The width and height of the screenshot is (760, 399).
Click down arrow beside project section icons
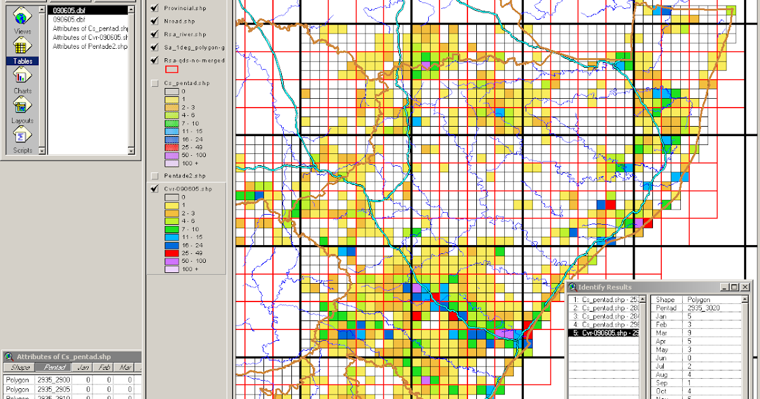[42, 151]
